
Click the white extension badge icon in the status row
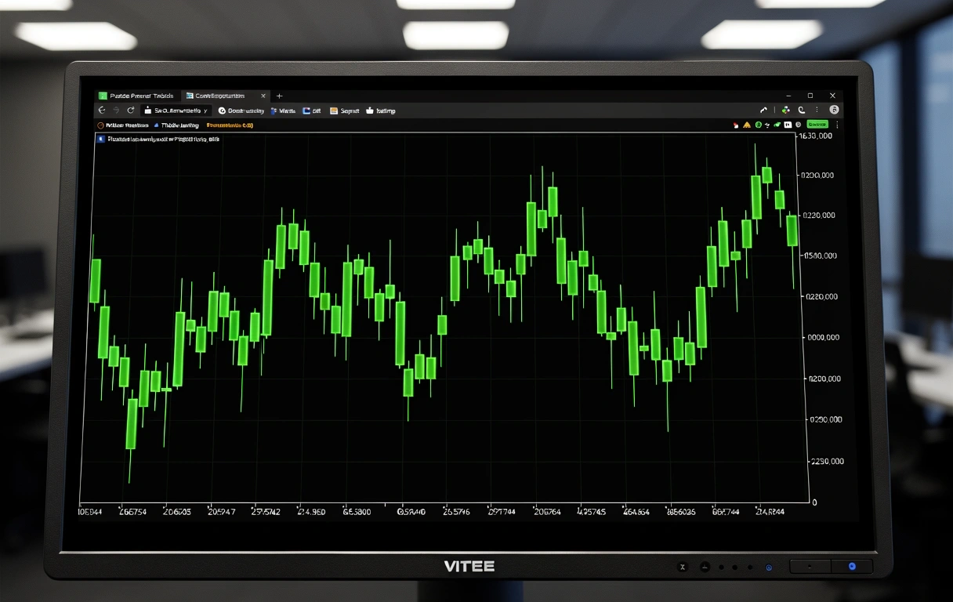click(x=788, y=125)
